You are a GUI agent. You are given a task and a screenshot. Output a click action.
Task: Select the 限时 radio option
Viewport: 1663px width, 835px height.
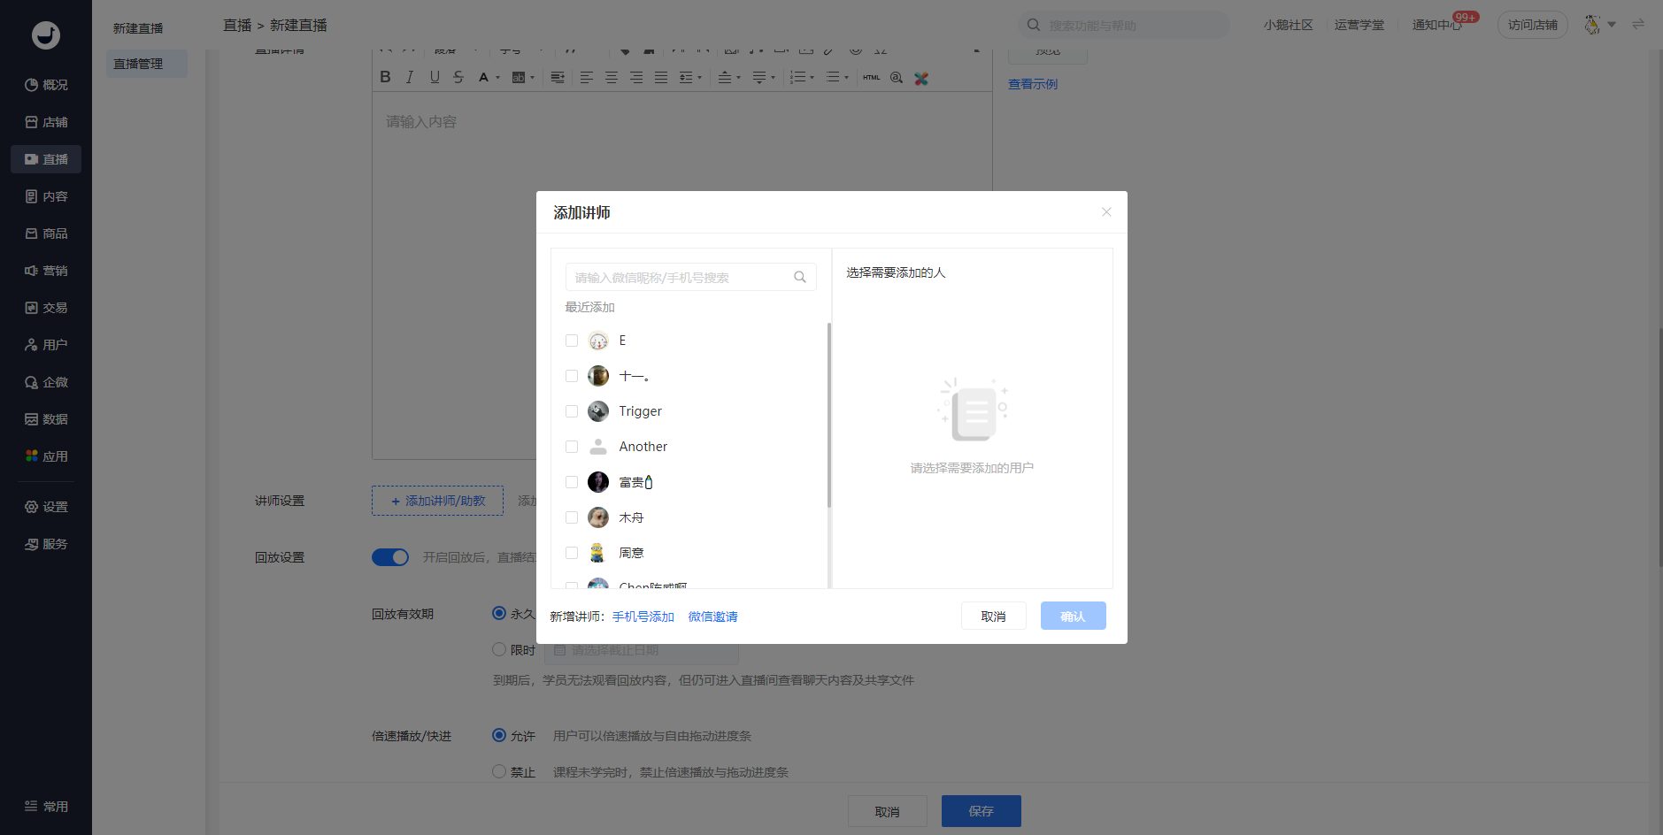tap(499, 649)
